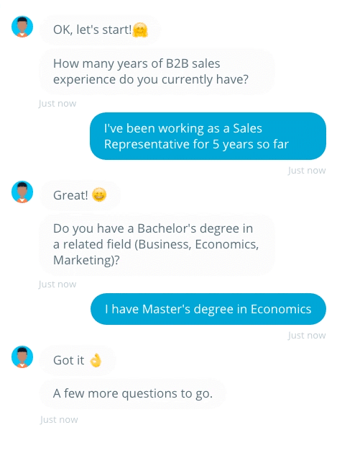Click the word 'Economics' in blue reply bubble

point(281,309)
